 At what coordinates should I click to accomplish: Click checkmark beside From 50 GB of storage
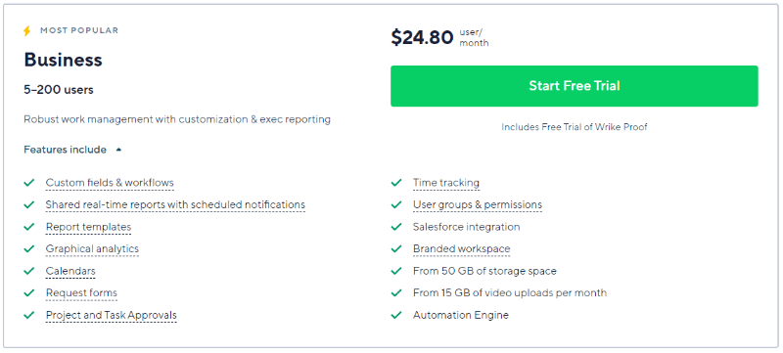point(396,271)
